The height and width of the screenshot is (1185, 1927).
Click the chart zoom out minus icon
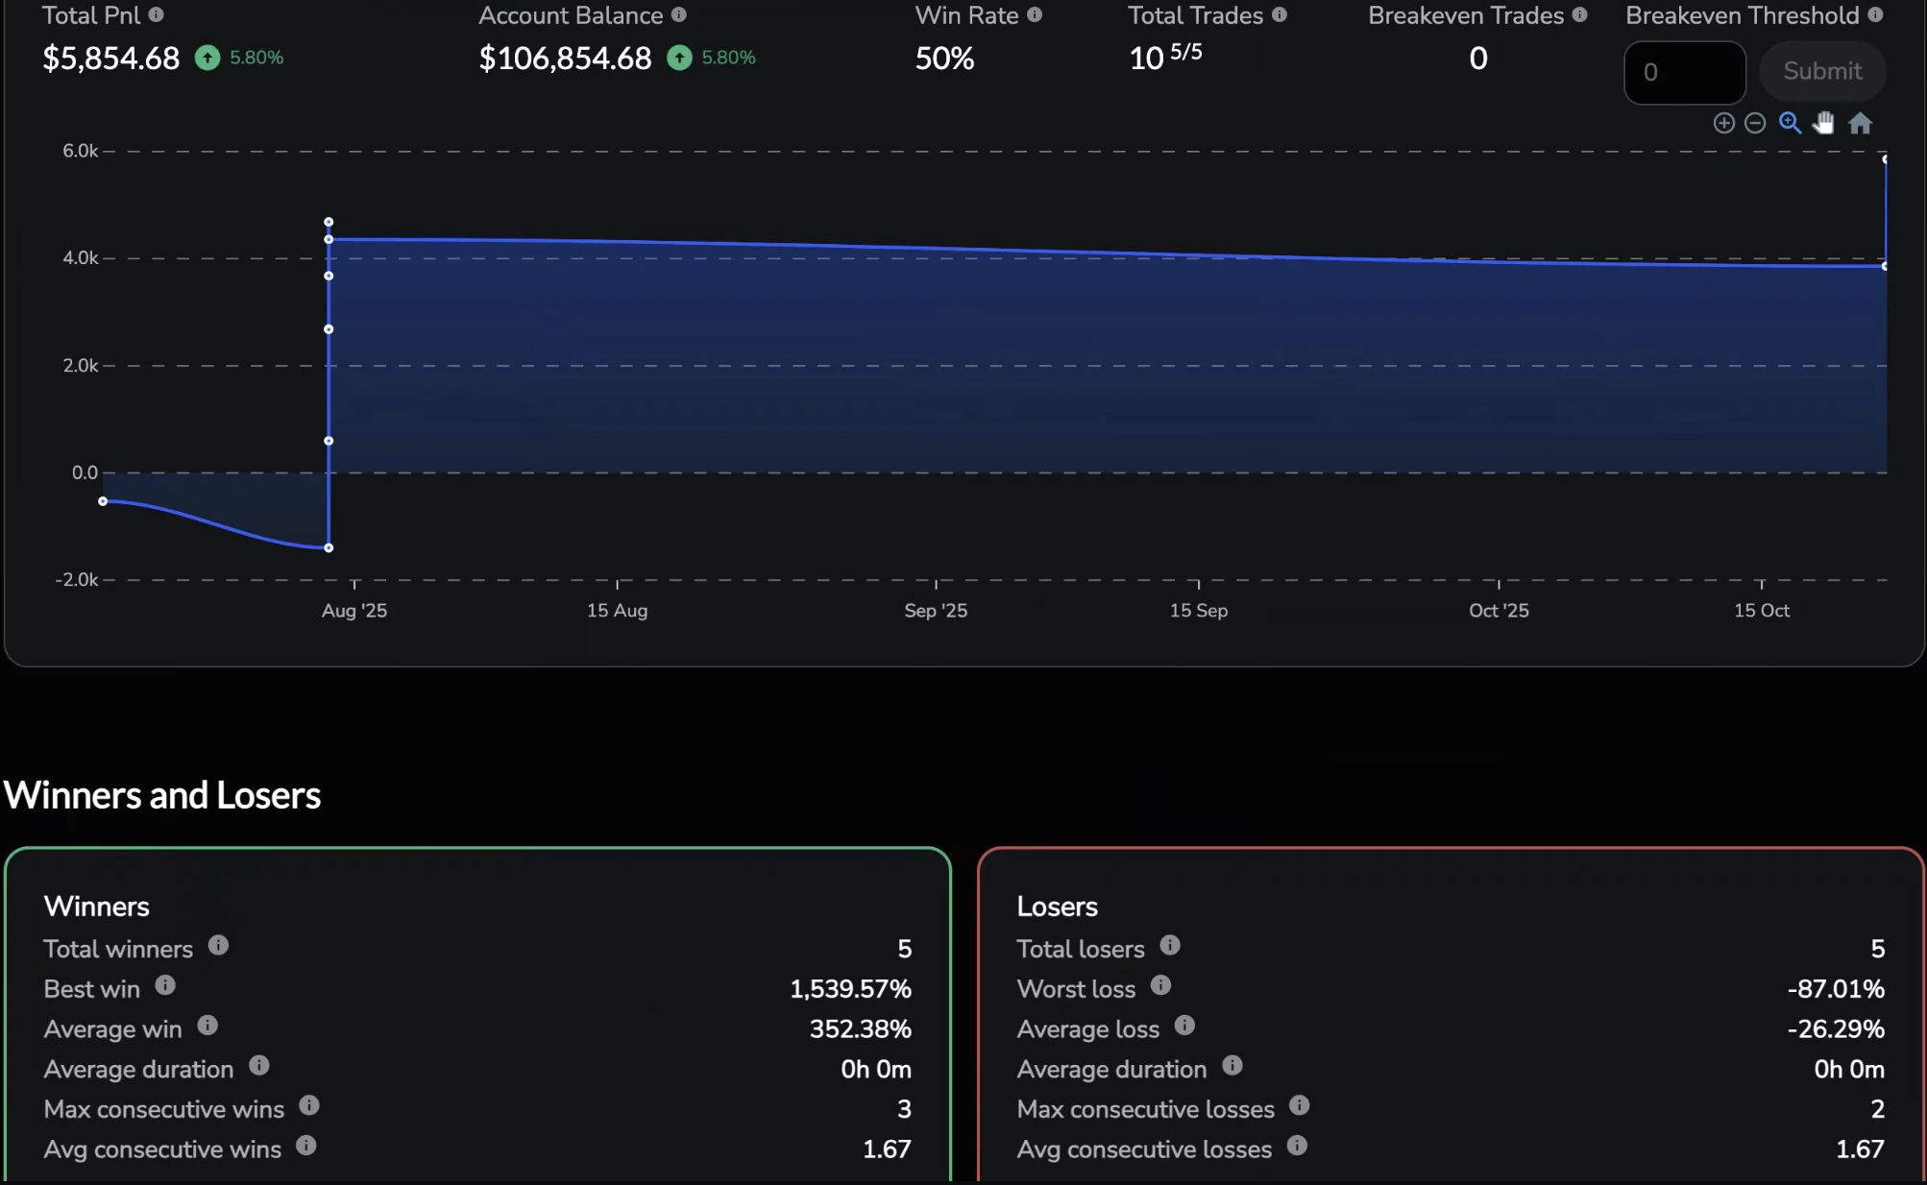(x=1755, y=123)
